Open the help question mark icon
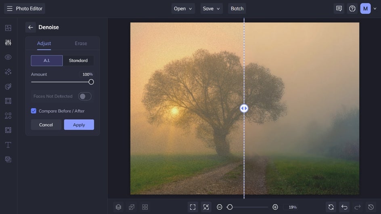This screenshot has width=381, height=214. pos(352,8)
